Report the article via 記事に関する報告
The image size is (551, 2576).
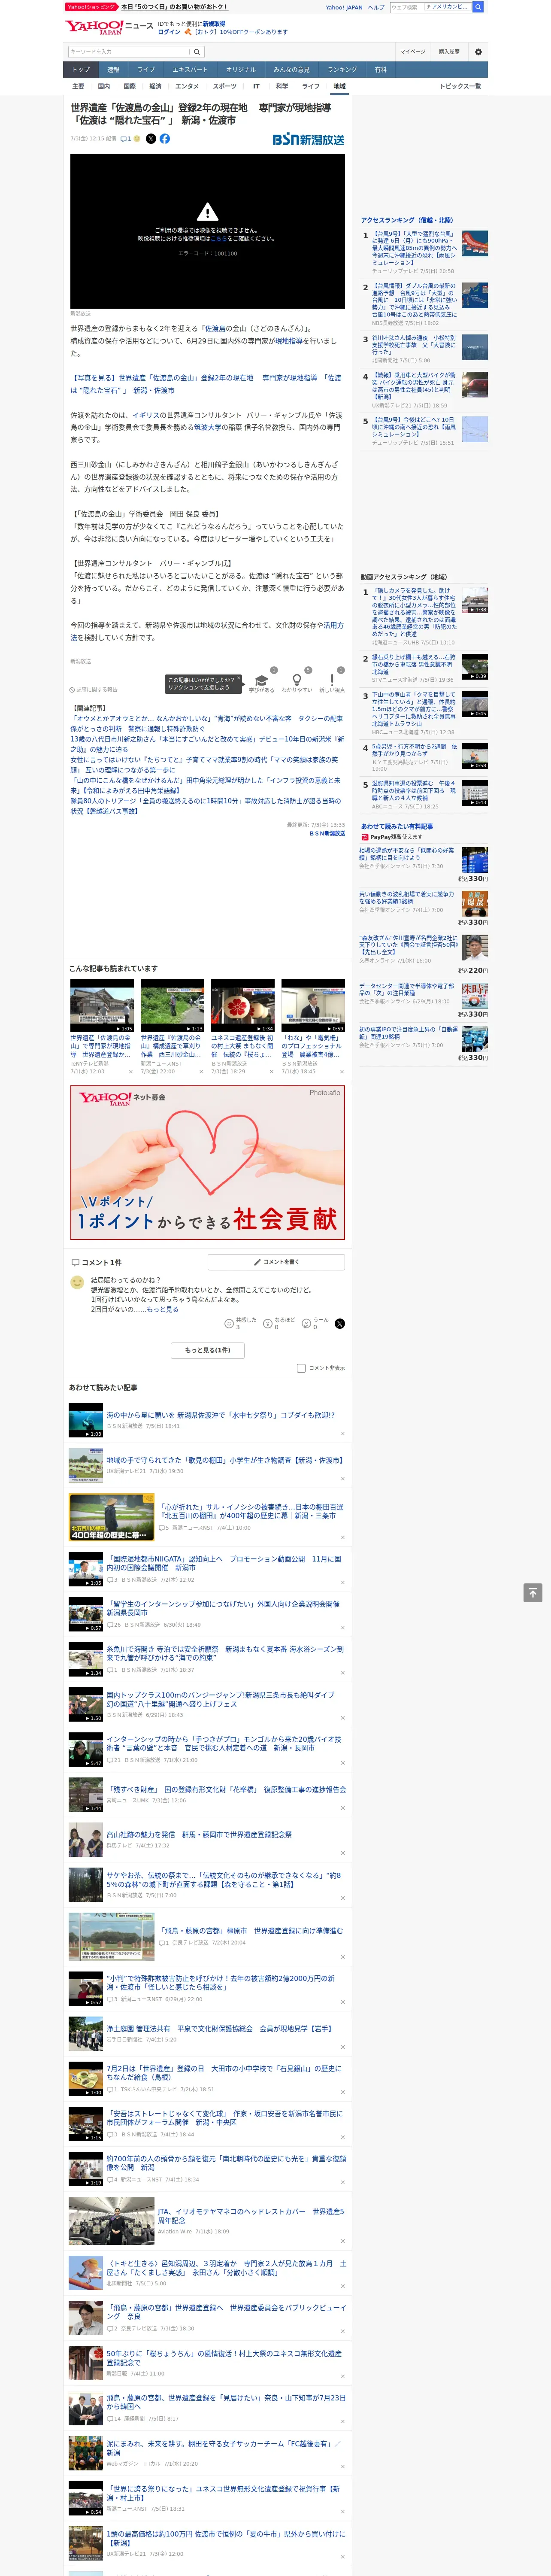tap(94, 689)
